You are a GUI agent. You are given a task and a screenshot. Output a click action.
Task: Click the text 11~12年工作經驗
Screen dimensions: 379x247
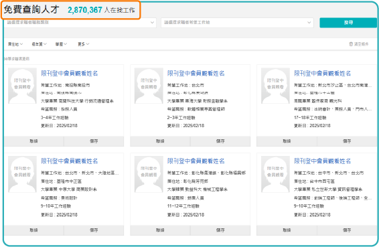183,206
